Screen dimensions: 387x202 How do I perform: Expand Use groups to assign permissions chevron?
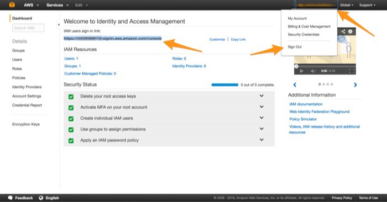tap(262, 129)
